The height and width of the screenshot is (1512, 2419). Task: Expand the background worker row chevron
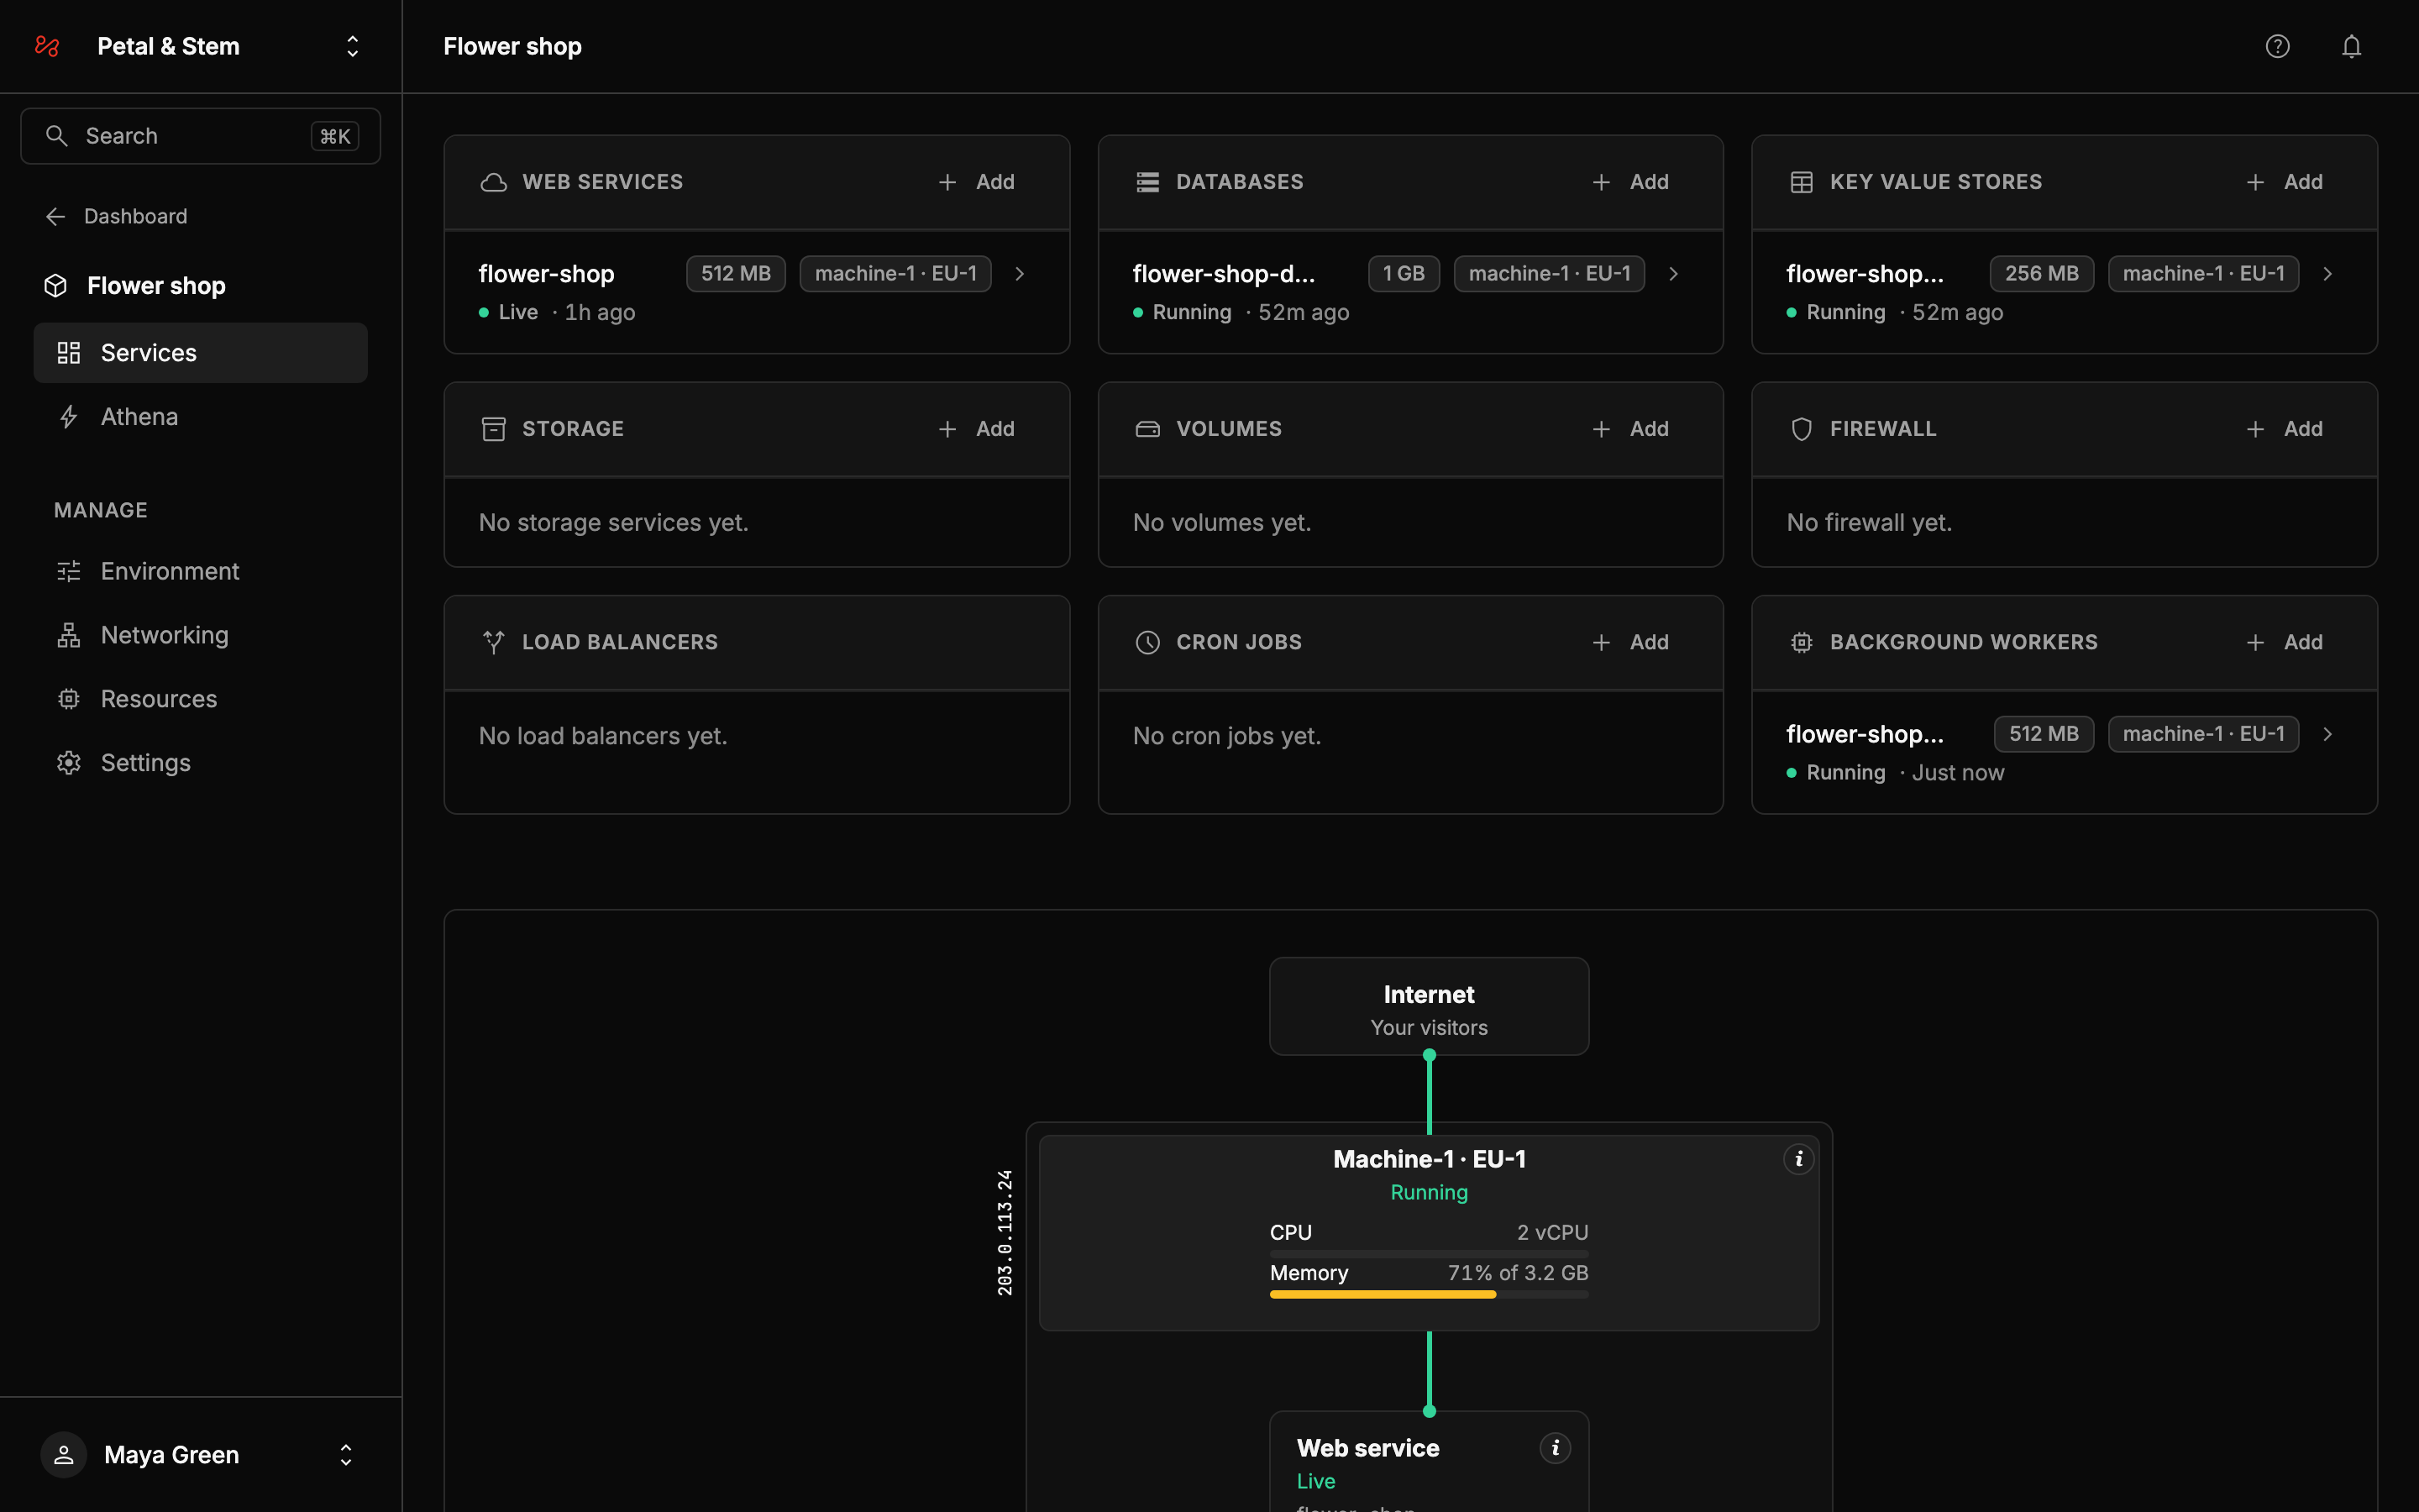(2327, 733)
